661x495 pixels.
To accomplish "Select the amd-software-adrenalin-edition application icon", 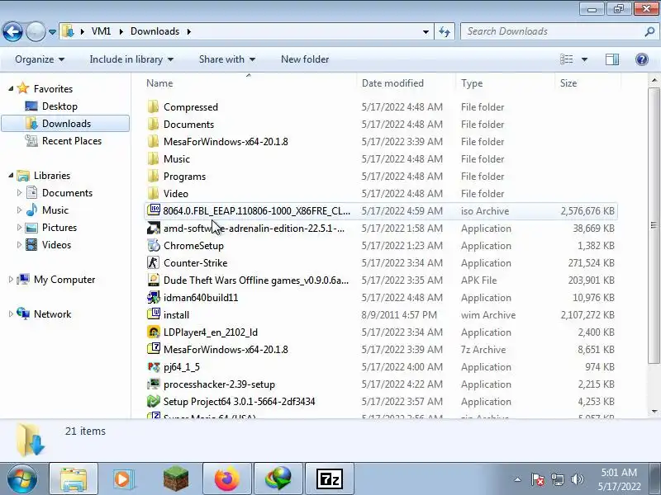I will [x=154, y=229].
